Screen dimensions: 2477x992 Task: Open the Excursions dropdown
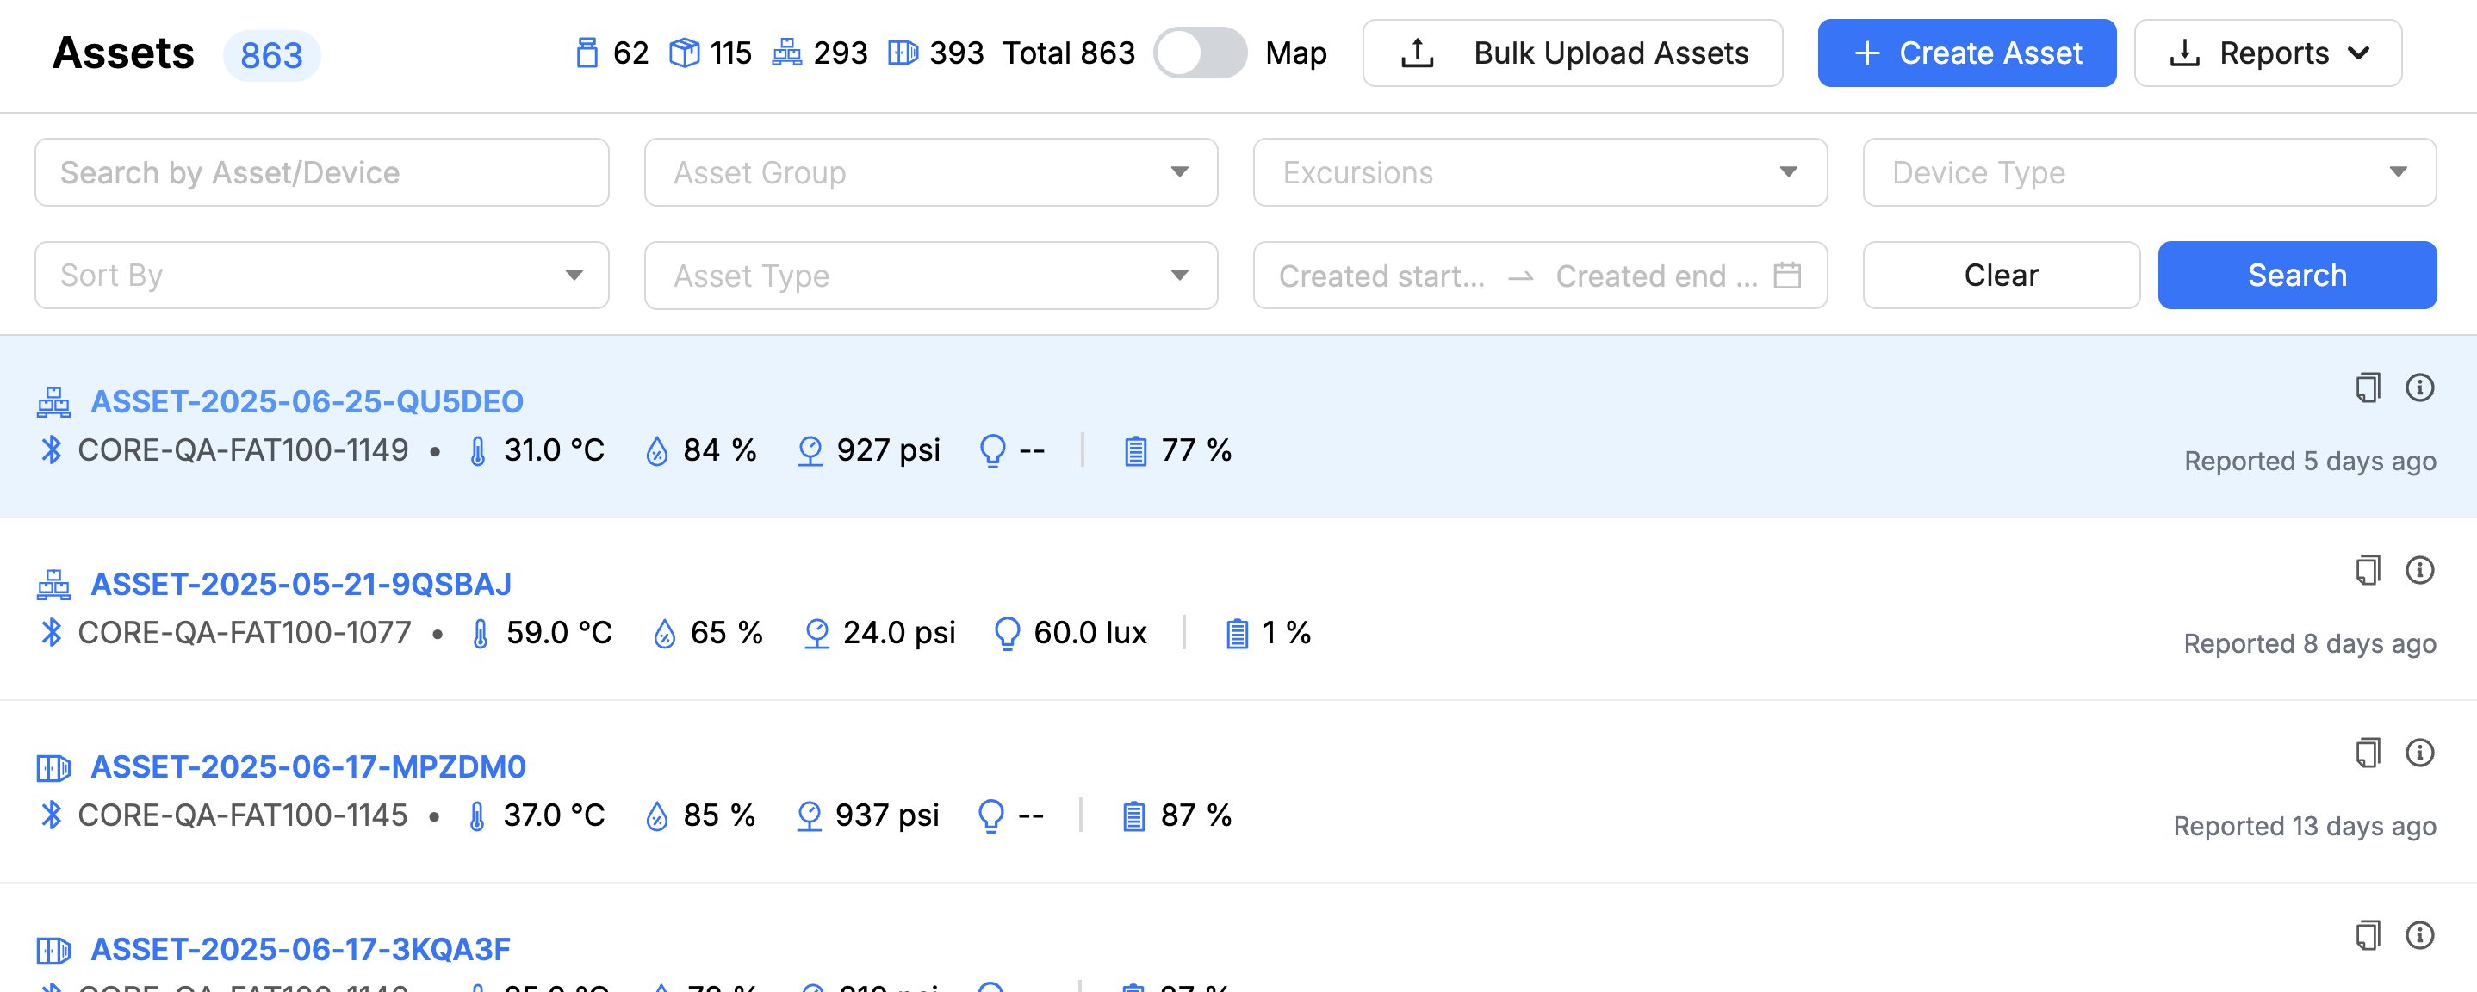click(x=1538, y=172)
